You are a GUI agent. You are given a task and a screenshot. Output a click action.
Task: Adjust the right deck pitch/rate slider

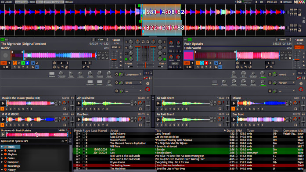297,60
